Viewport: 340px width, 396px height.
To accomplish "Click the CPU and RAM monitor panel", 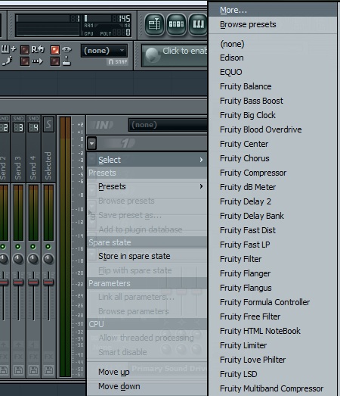I will pos(73,25).
